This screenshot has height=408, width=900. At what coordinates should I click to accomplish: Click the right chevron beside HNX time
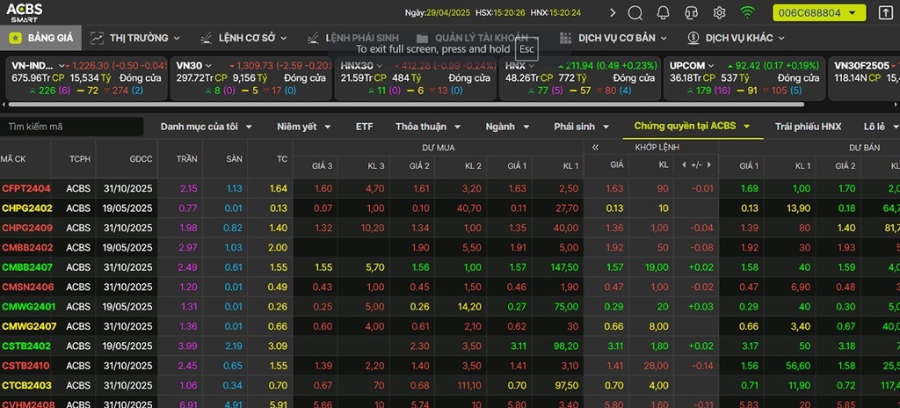click(x=613, y=13)
